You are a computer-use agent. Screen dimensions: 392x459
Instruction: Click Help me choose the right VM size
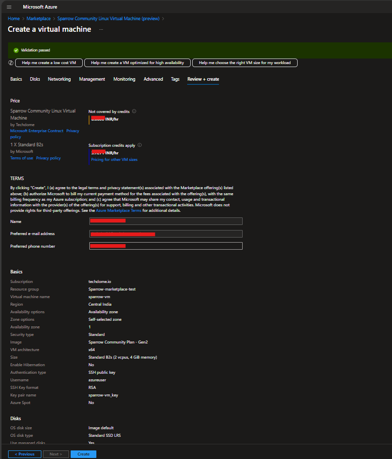pos(245,63)
